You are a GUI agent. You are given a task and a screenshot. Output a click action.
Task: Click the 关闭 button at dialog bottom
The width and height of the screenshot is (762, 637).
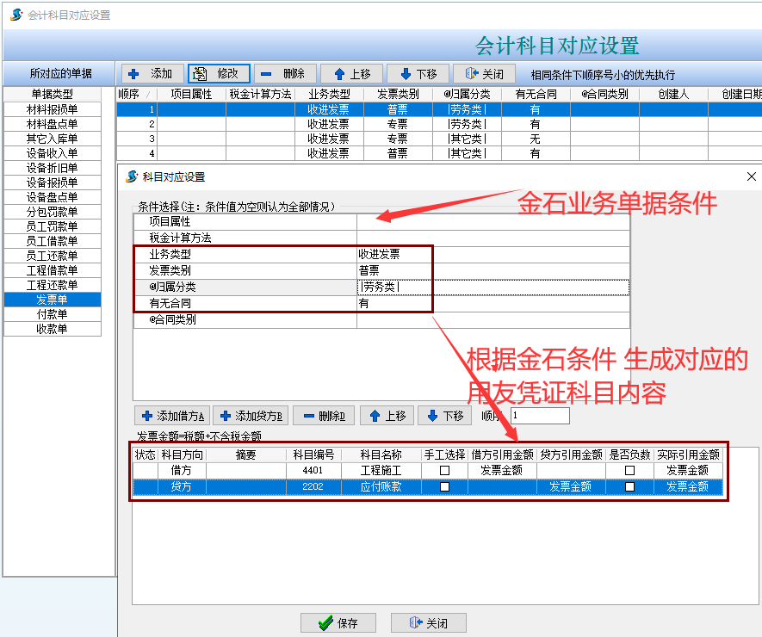click(428, 623)
